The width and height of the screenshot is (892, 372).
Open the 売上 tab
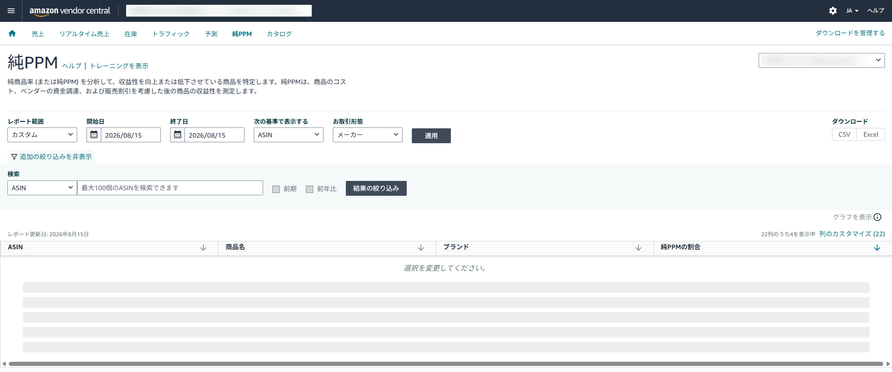coord(38,34)
